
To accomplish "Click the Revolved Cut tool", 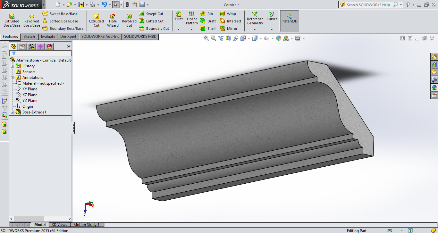I will pyautogui.click(x=129, y=21).
